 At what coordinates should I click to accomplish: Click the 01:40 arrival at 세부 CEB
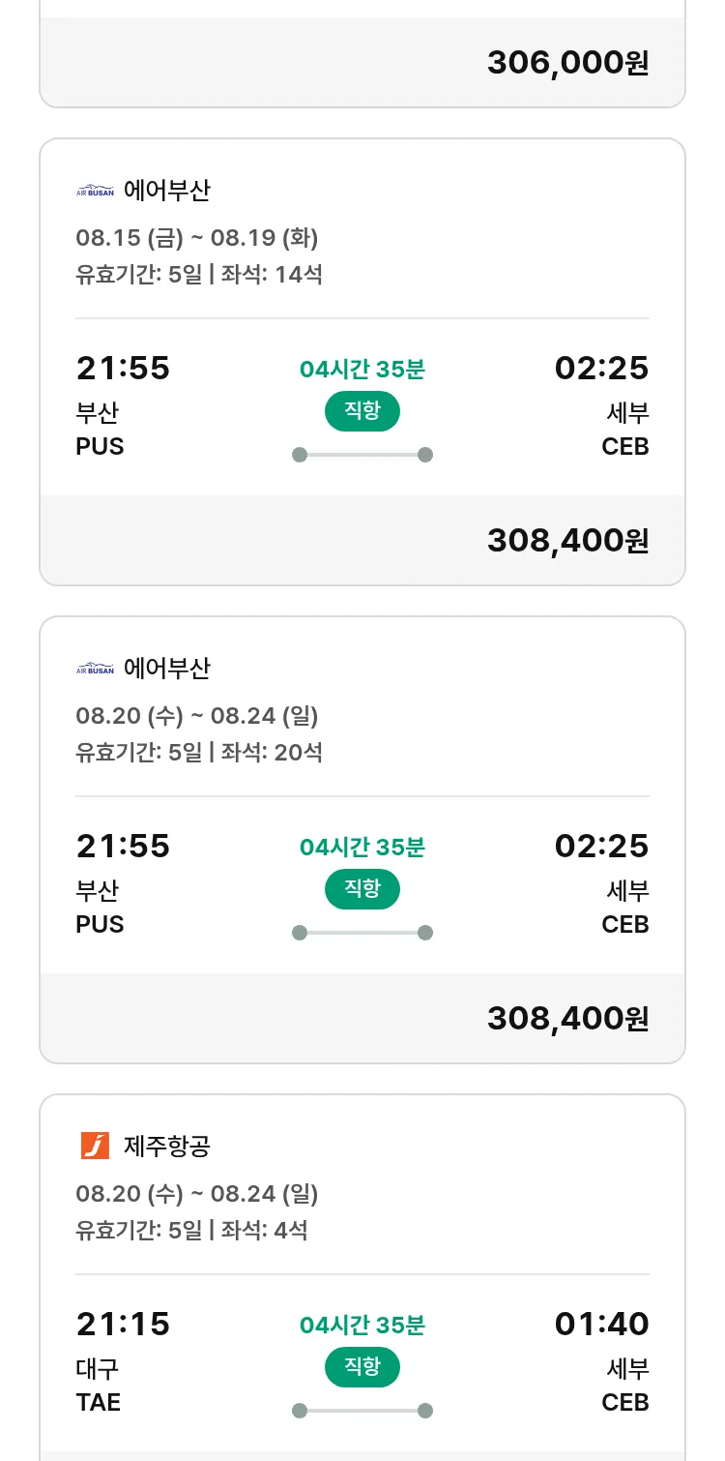click(x=601, y=1324)
